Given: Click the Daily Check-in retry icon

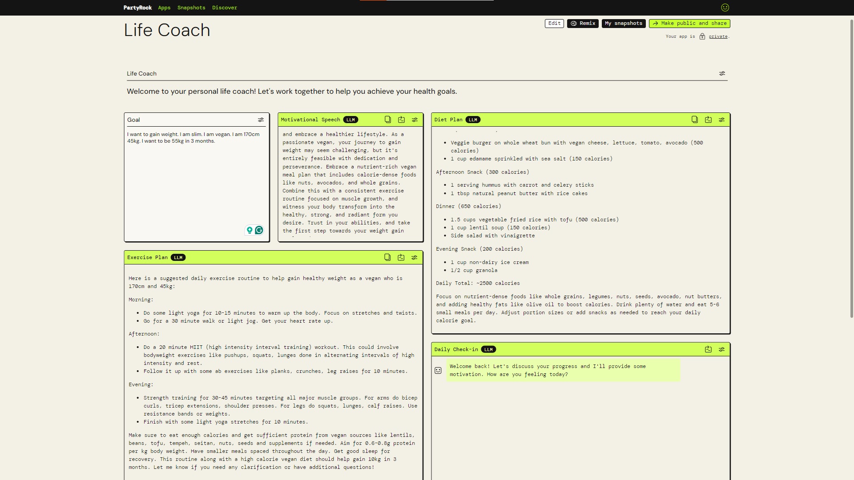Looking at the screenshot, I should 708,349.
